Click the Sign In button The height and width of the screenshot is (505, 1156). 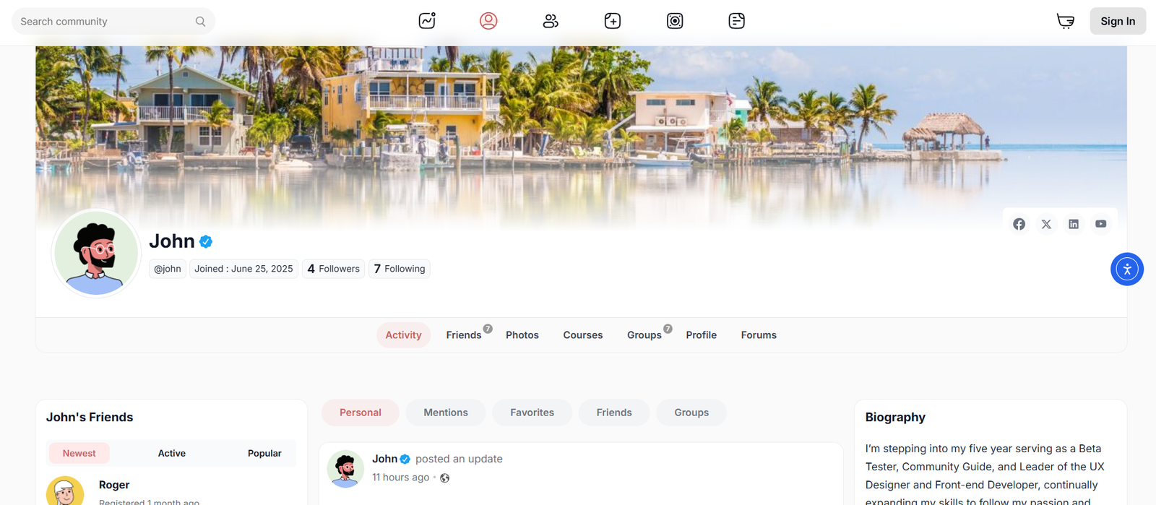(1118, 21)
